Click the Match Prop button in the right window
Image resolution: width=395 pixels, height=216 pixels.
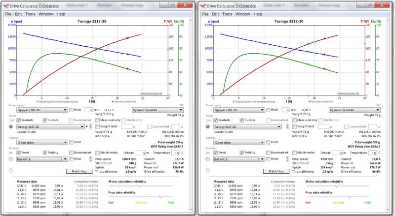276,171
